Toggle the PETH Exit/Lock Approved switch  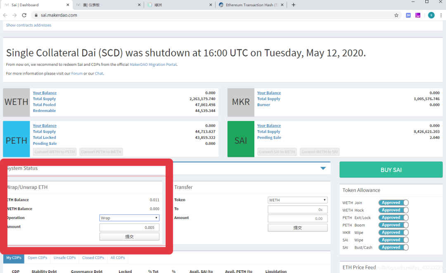click(394, 217)
